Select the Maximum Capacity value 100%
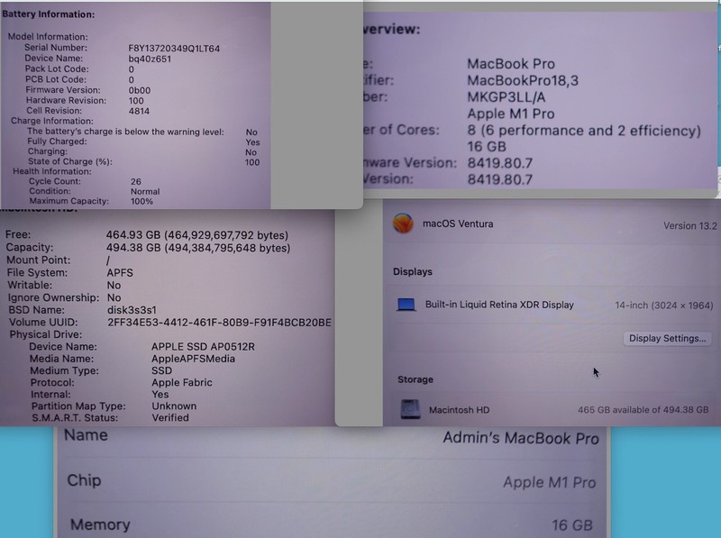The height and width of the screenshot is (538, 721). pyautogui.click(x=141, y=201)
